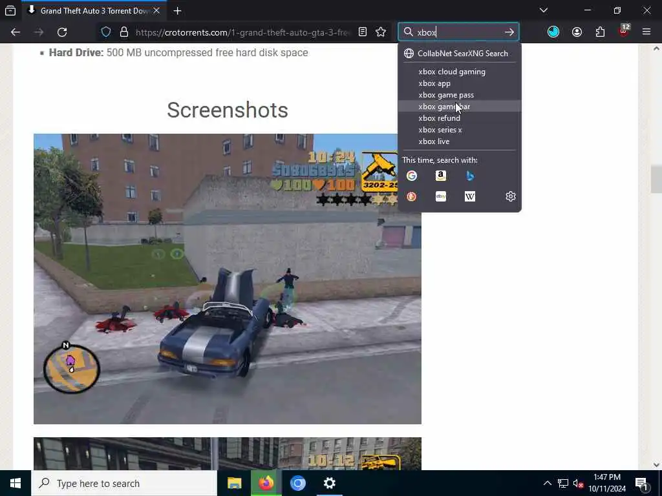Expand the list all tabs chevron
The width and height of the screenshot is (662, 496).
[x=544, y=10]
